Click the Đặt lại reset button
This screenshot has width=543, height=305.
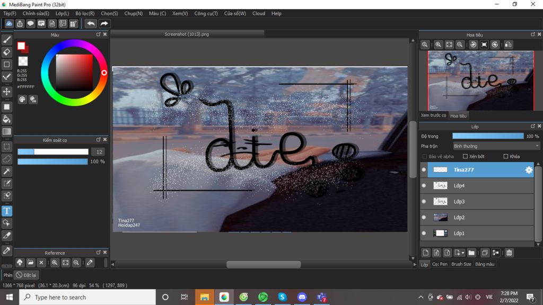(27, 275)
